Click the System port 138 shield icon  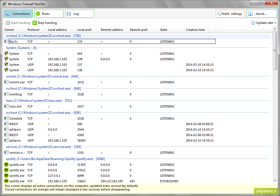coord(6,70)
